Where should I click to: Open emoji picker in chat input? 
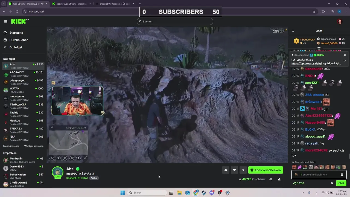coord(342,175)
